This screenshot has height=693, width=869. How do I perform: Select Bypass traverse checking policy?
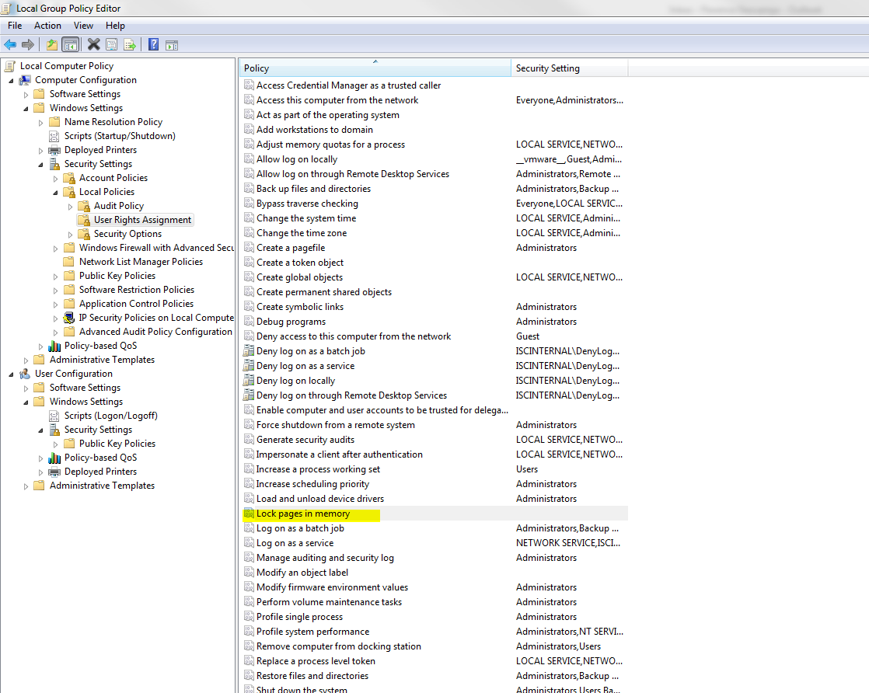click(x=307, y=204)
